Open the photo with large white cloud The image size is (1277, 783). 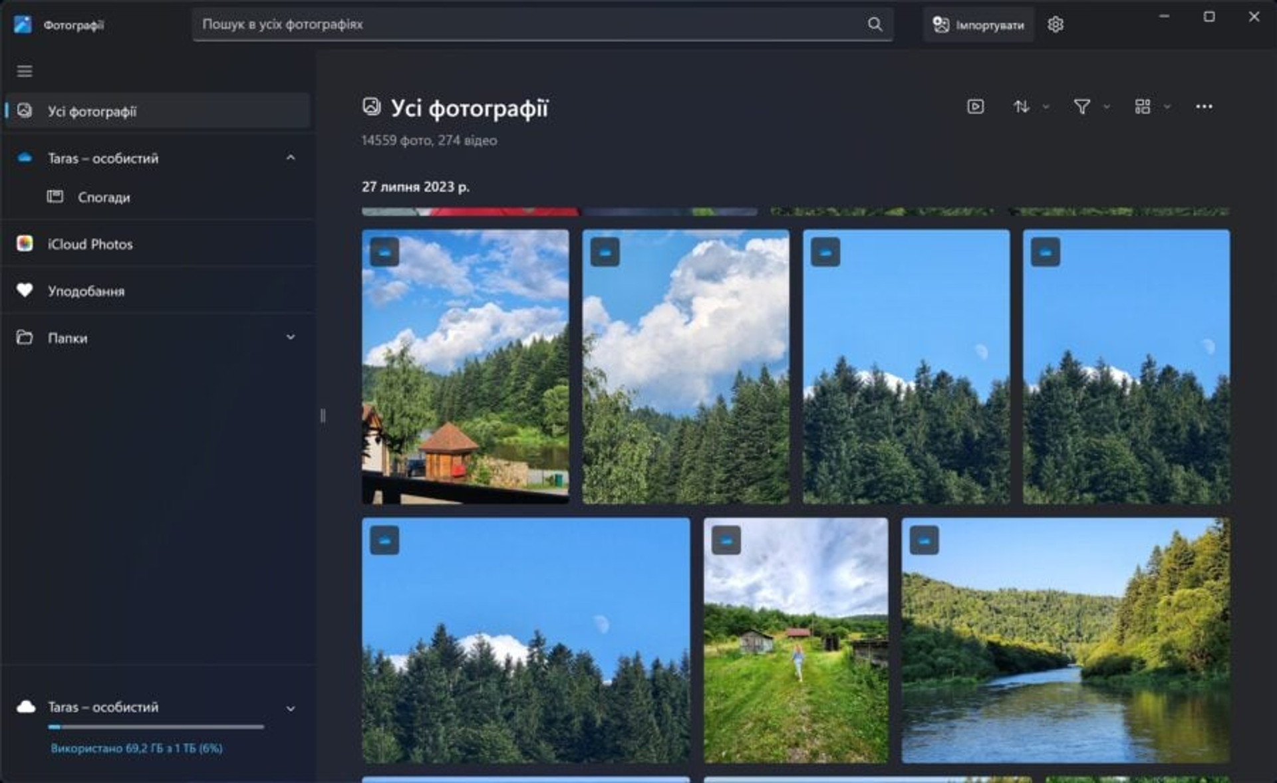coord(686,367)
